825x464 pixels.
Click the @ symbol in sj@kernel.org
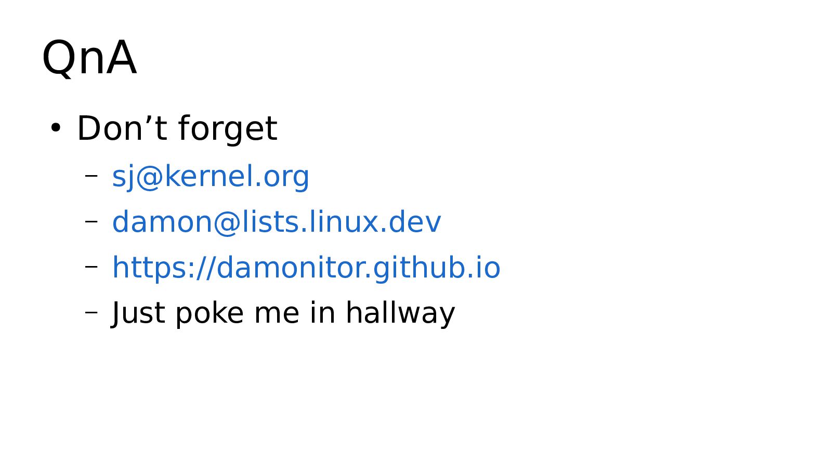(150, 177)
